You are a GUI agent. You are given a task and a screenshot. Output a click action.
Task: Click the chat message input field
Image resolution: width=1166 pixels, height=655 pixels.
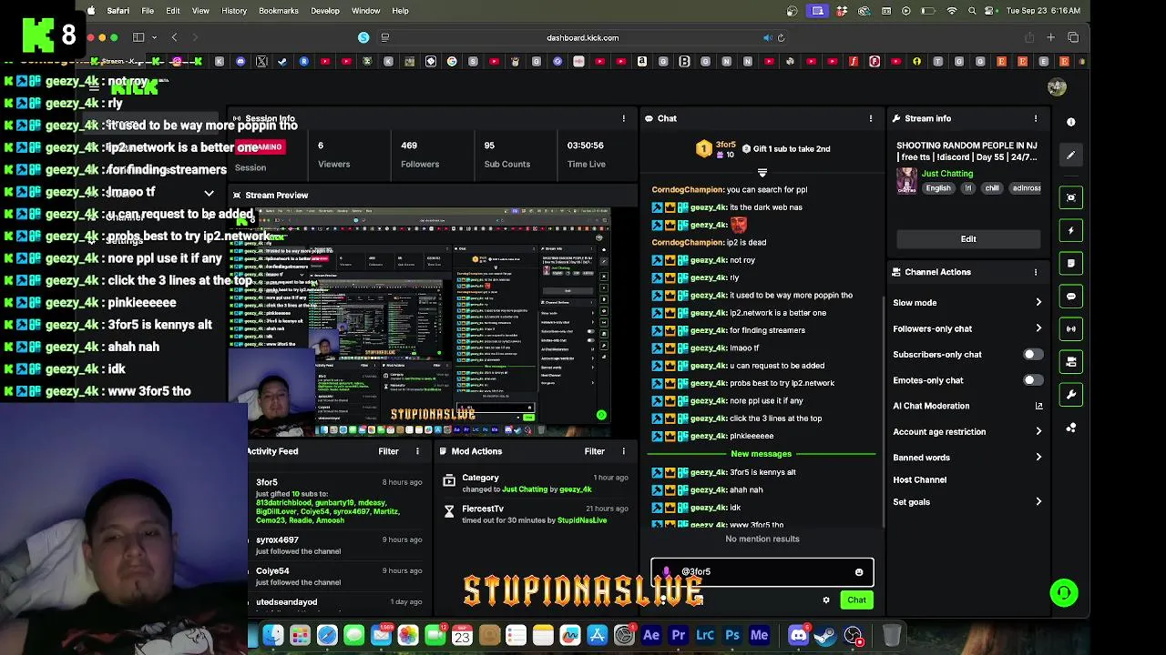(762, 572)
